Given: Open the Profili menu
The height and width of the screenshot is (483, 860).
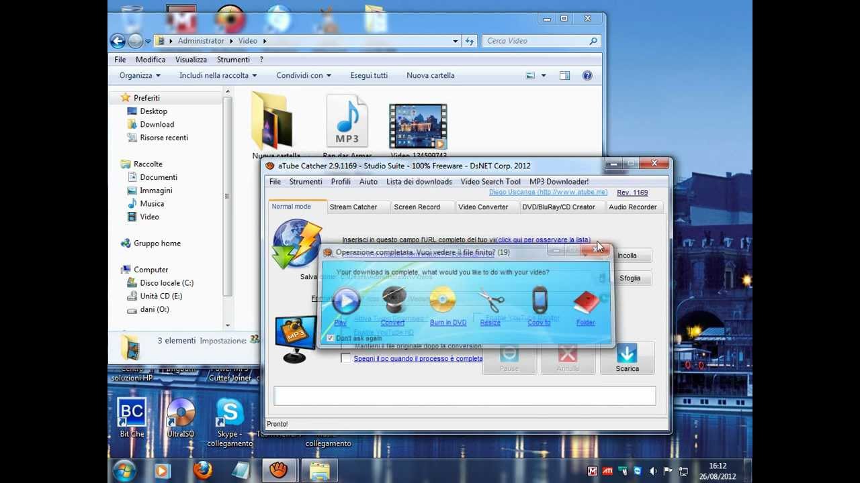Looking at the screenshot, I should (x=341, y=182).
